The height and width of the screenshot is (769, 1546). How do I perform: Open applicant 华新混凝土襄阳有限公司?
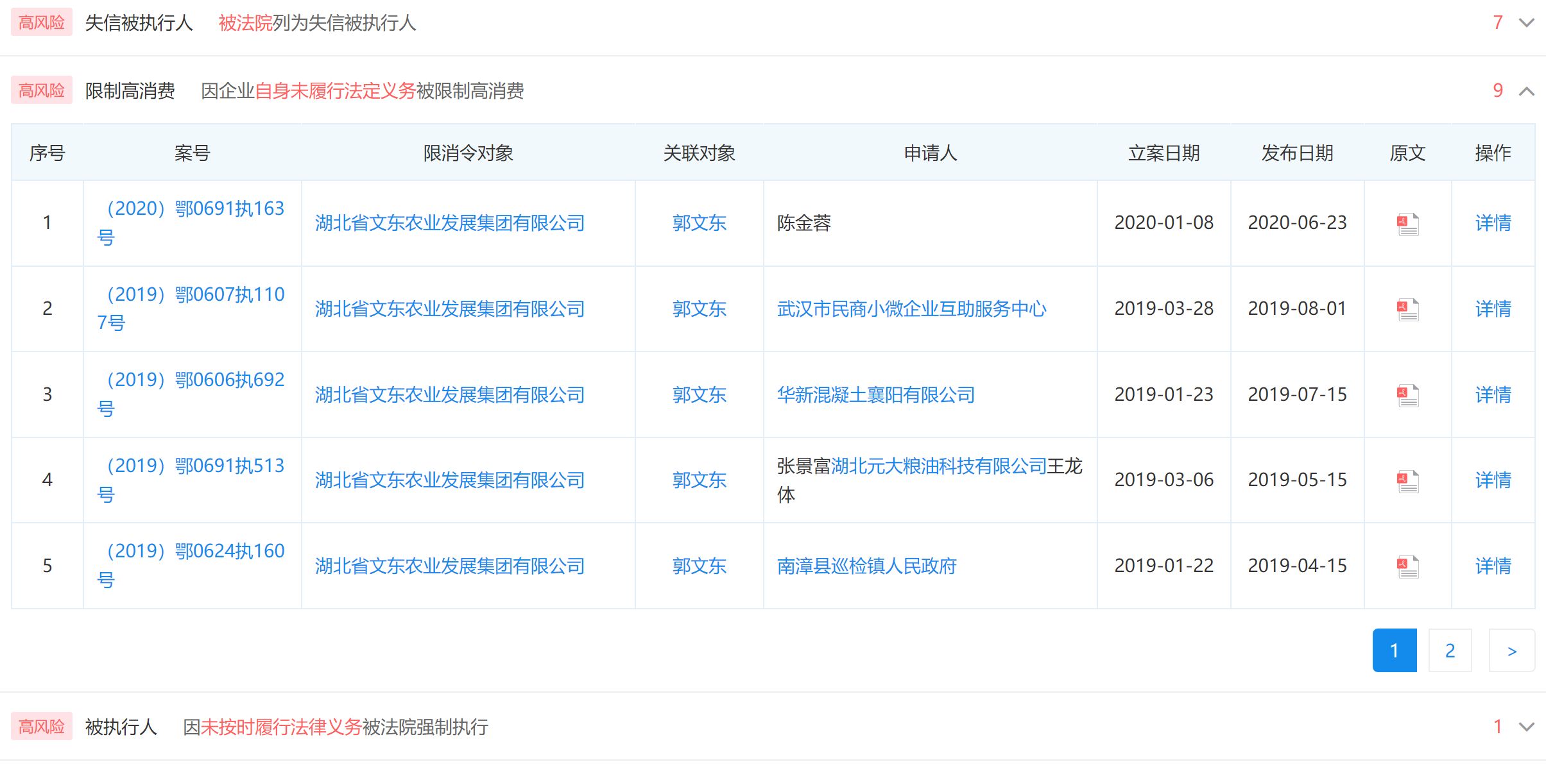coord(875,394)
